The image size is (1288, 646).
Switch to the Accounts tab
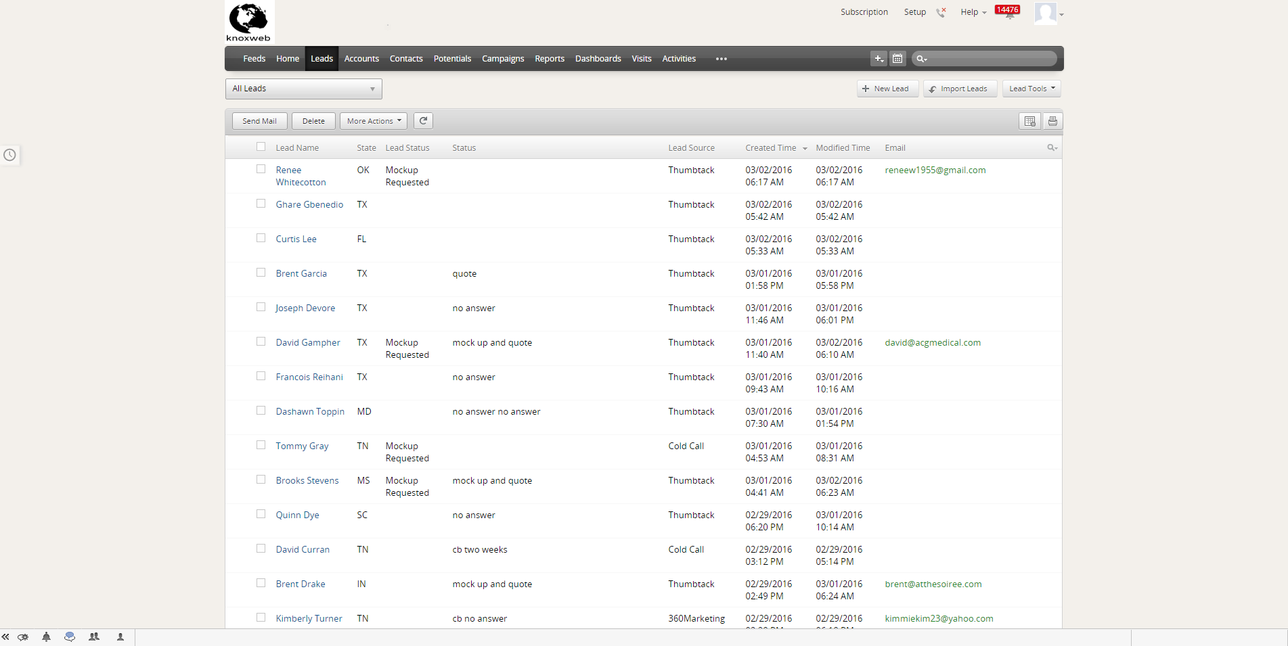(x=361, y=59)
